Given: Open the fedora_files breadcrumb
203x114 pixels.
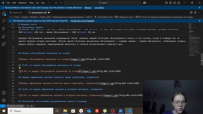Looking at the screenshot, I should point(46,17).
